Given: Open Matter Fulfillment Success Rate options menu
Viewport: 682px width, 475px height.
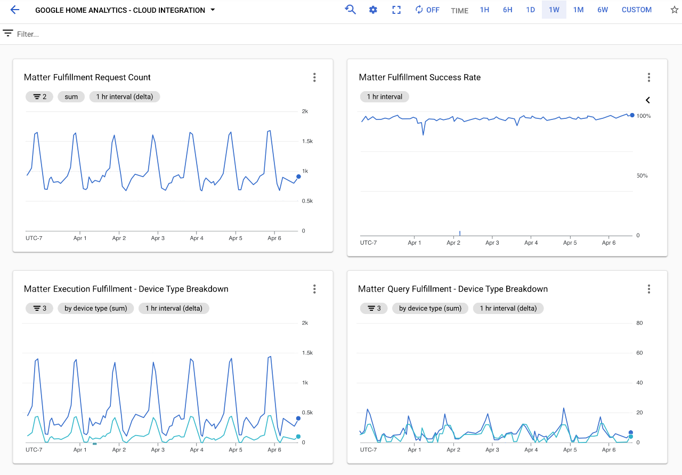Looking at the screenshot, I should (648, 77).
